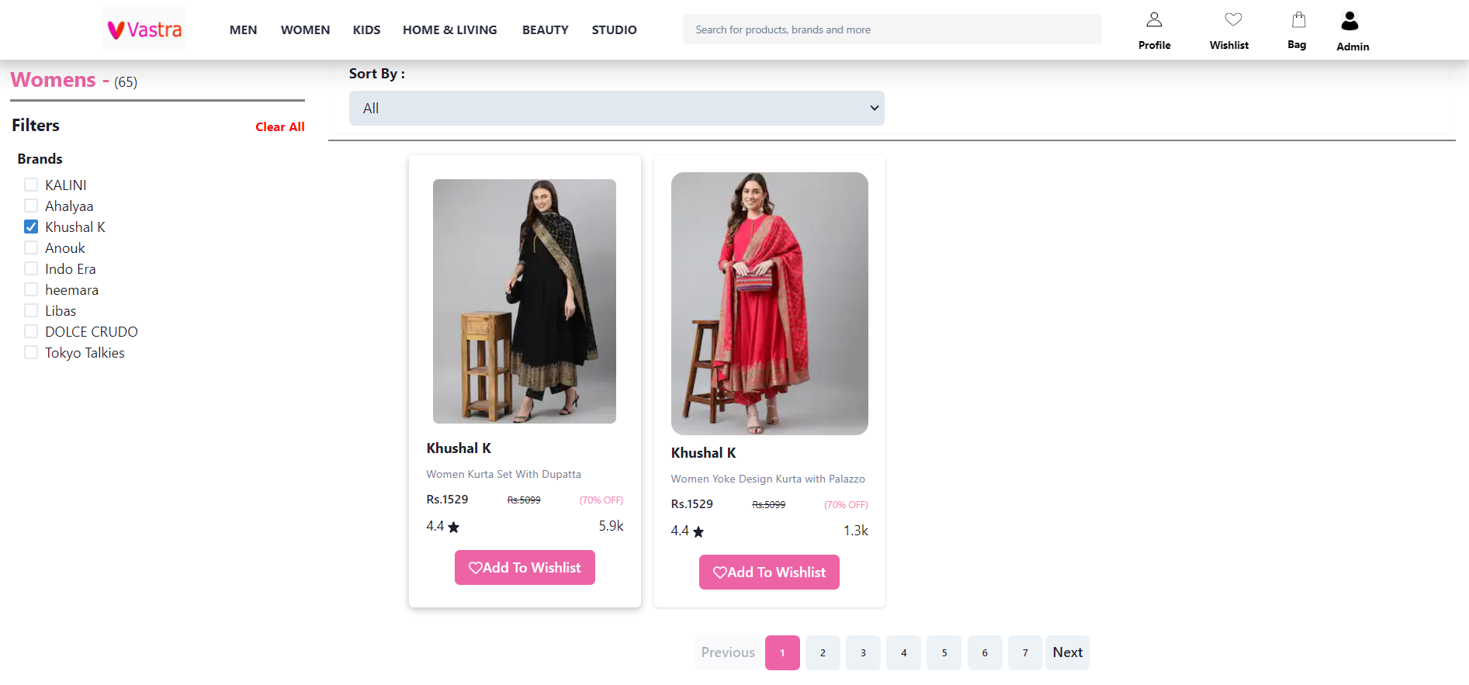Uncheck the Khushal K brand filter
The width and height of the screenshot is (1469, 685).
click(x=30, y=226)
